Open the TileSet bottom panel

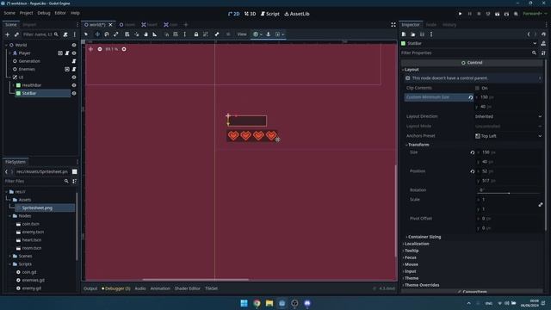pos(211,288)
